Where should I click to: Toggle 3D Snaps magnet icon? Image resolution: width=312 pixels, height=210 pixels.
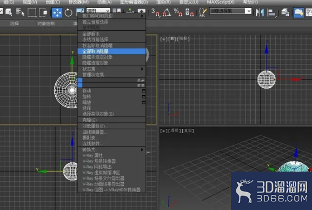pos(155,12)
